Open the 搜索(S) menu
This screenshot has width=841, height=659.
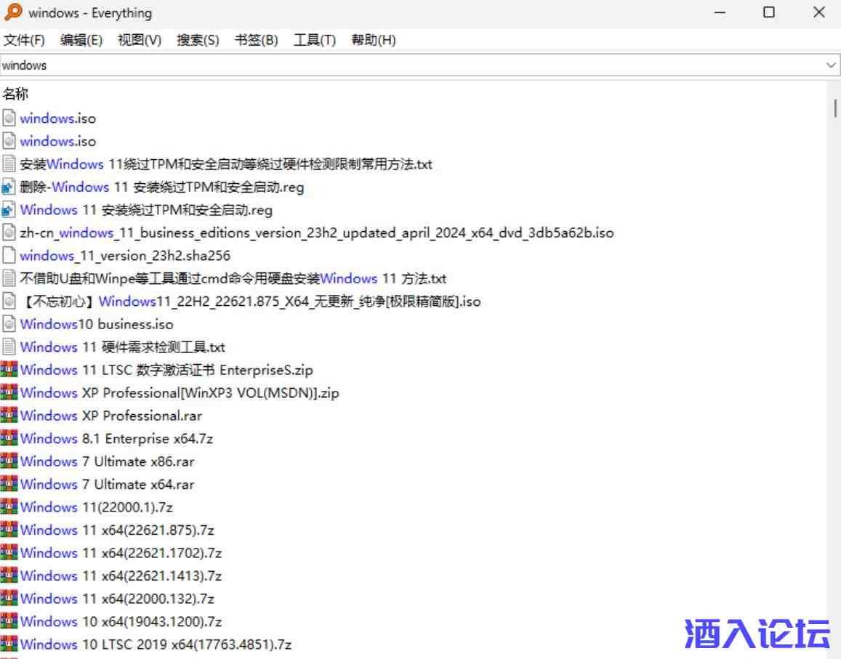[x=198, y=40]
